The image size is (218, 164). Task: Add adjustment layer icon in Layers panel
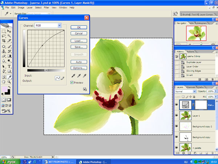[195, 153]
